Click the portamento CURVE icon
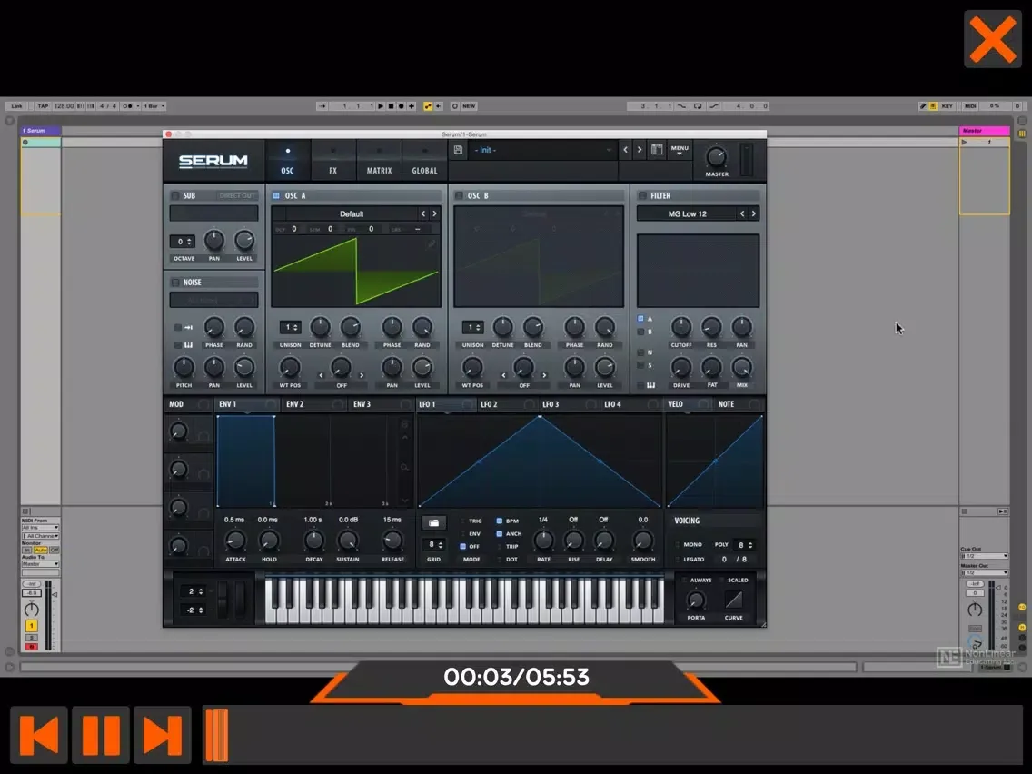 (x=733, y=600)
